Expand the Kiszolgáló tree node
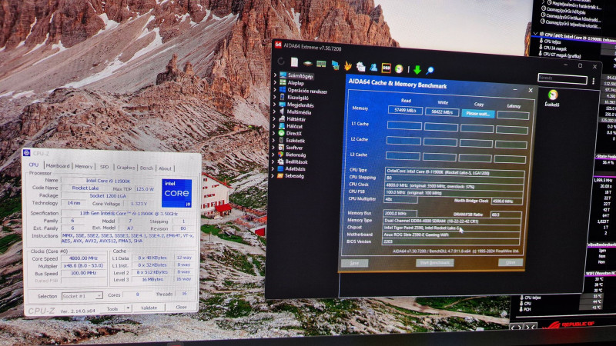The height and width of the screenshot is (346, 616). pos(275,97)
